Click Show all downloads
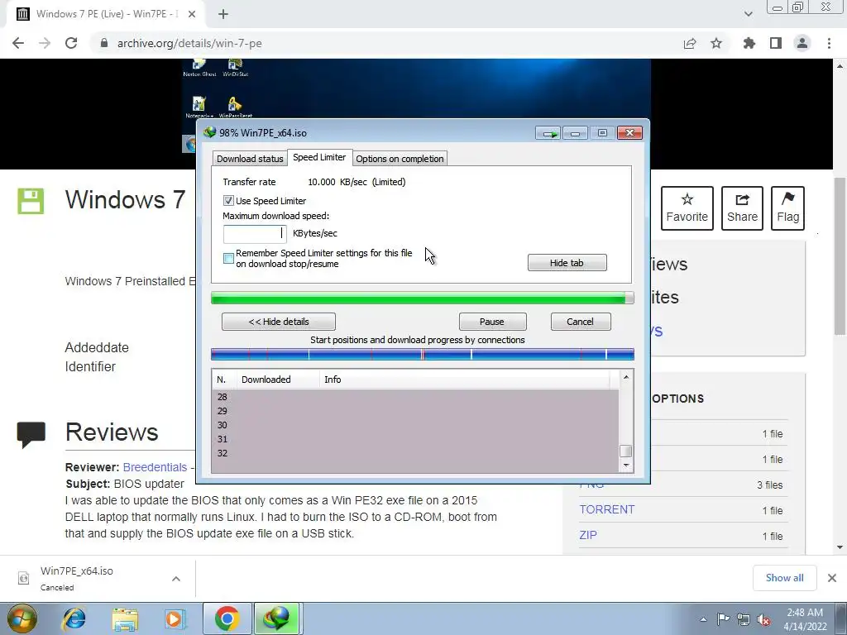Viewport: 847px width, 635px height. pyautogui.click(x=784, y=578)
